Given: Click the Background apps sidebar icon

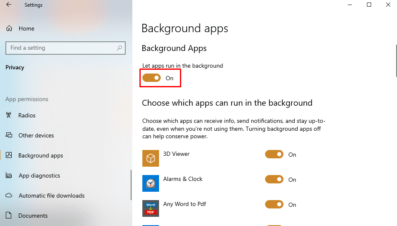Looking at the screenshot, I should (9, 155).
